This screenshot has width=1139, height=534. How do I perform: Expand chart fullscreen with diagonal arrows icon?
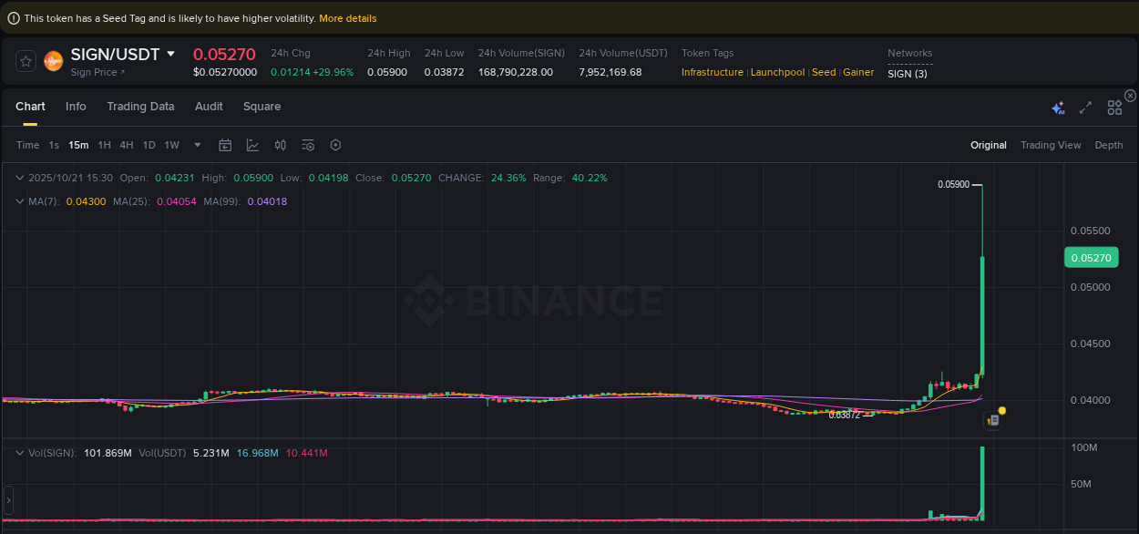click(1085, 107)
